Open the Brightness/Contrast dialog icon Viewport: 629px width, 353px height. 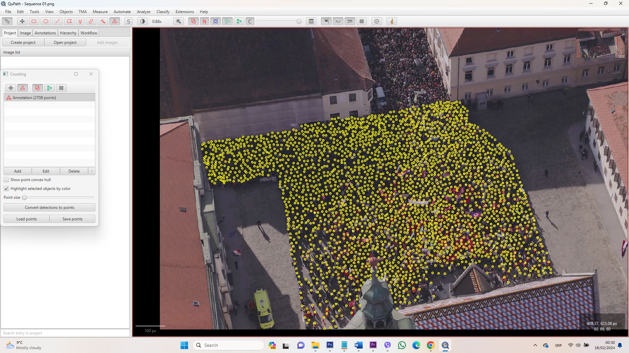tap(142, 21)
